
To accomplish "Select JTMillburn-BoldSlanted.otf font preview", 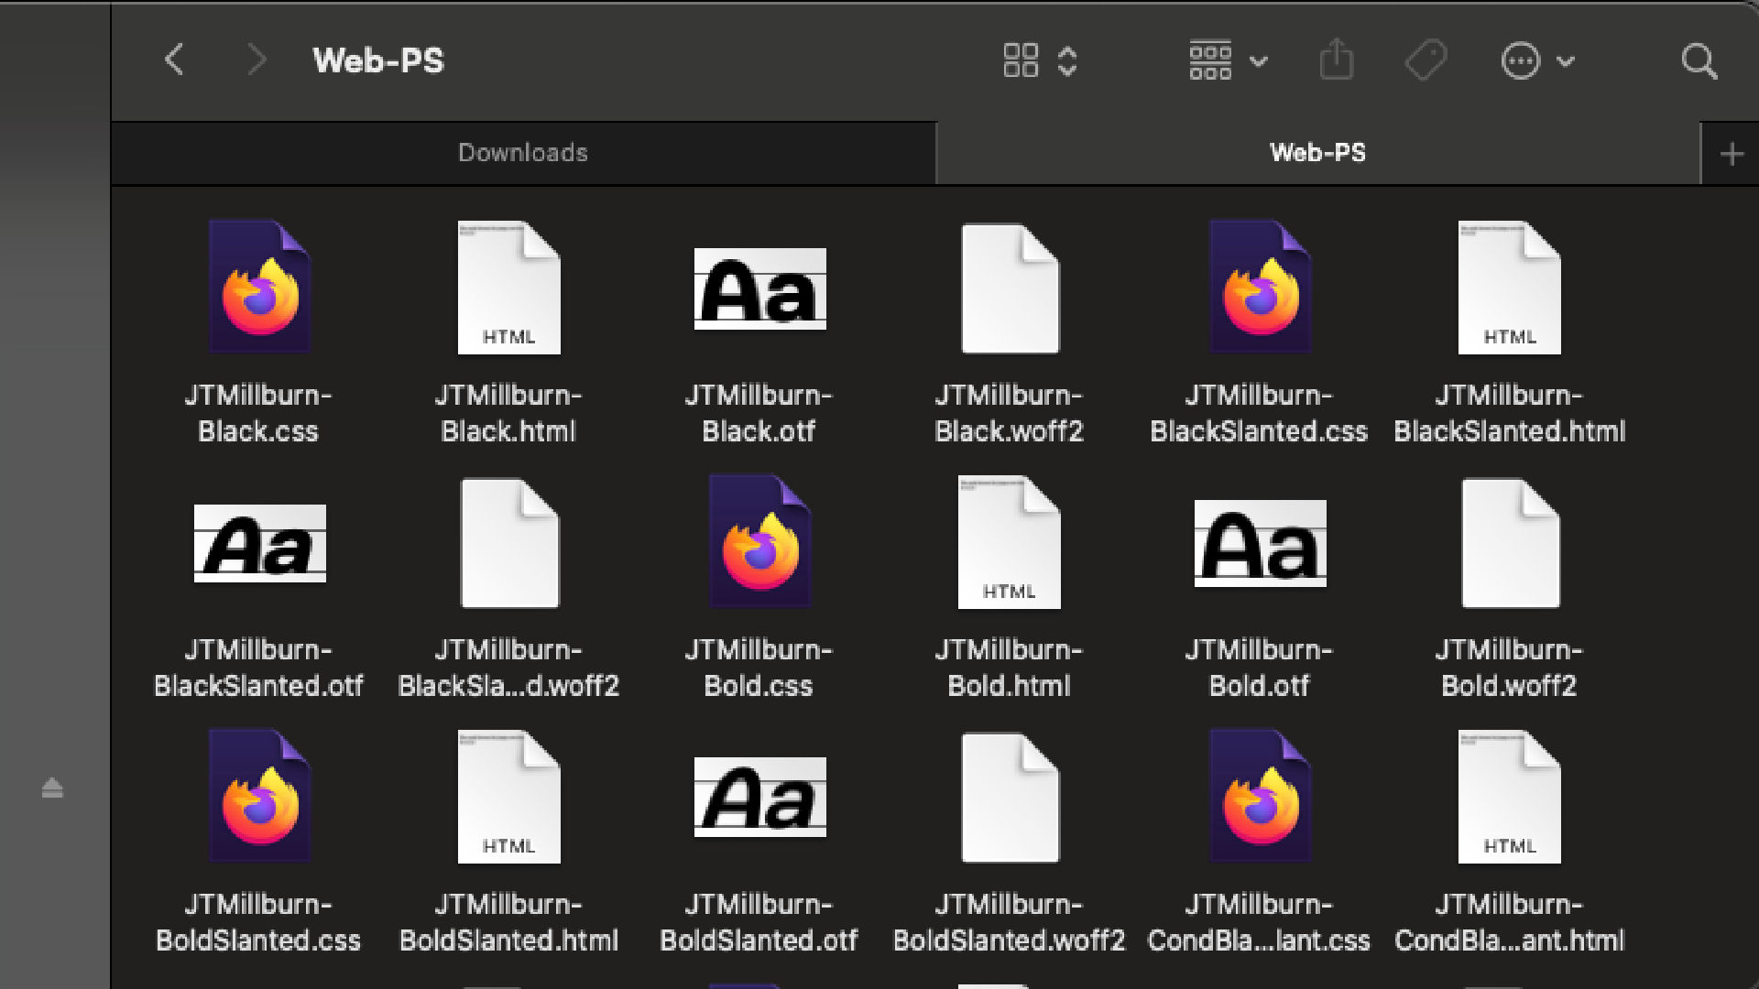I will [x=759, y=797].
